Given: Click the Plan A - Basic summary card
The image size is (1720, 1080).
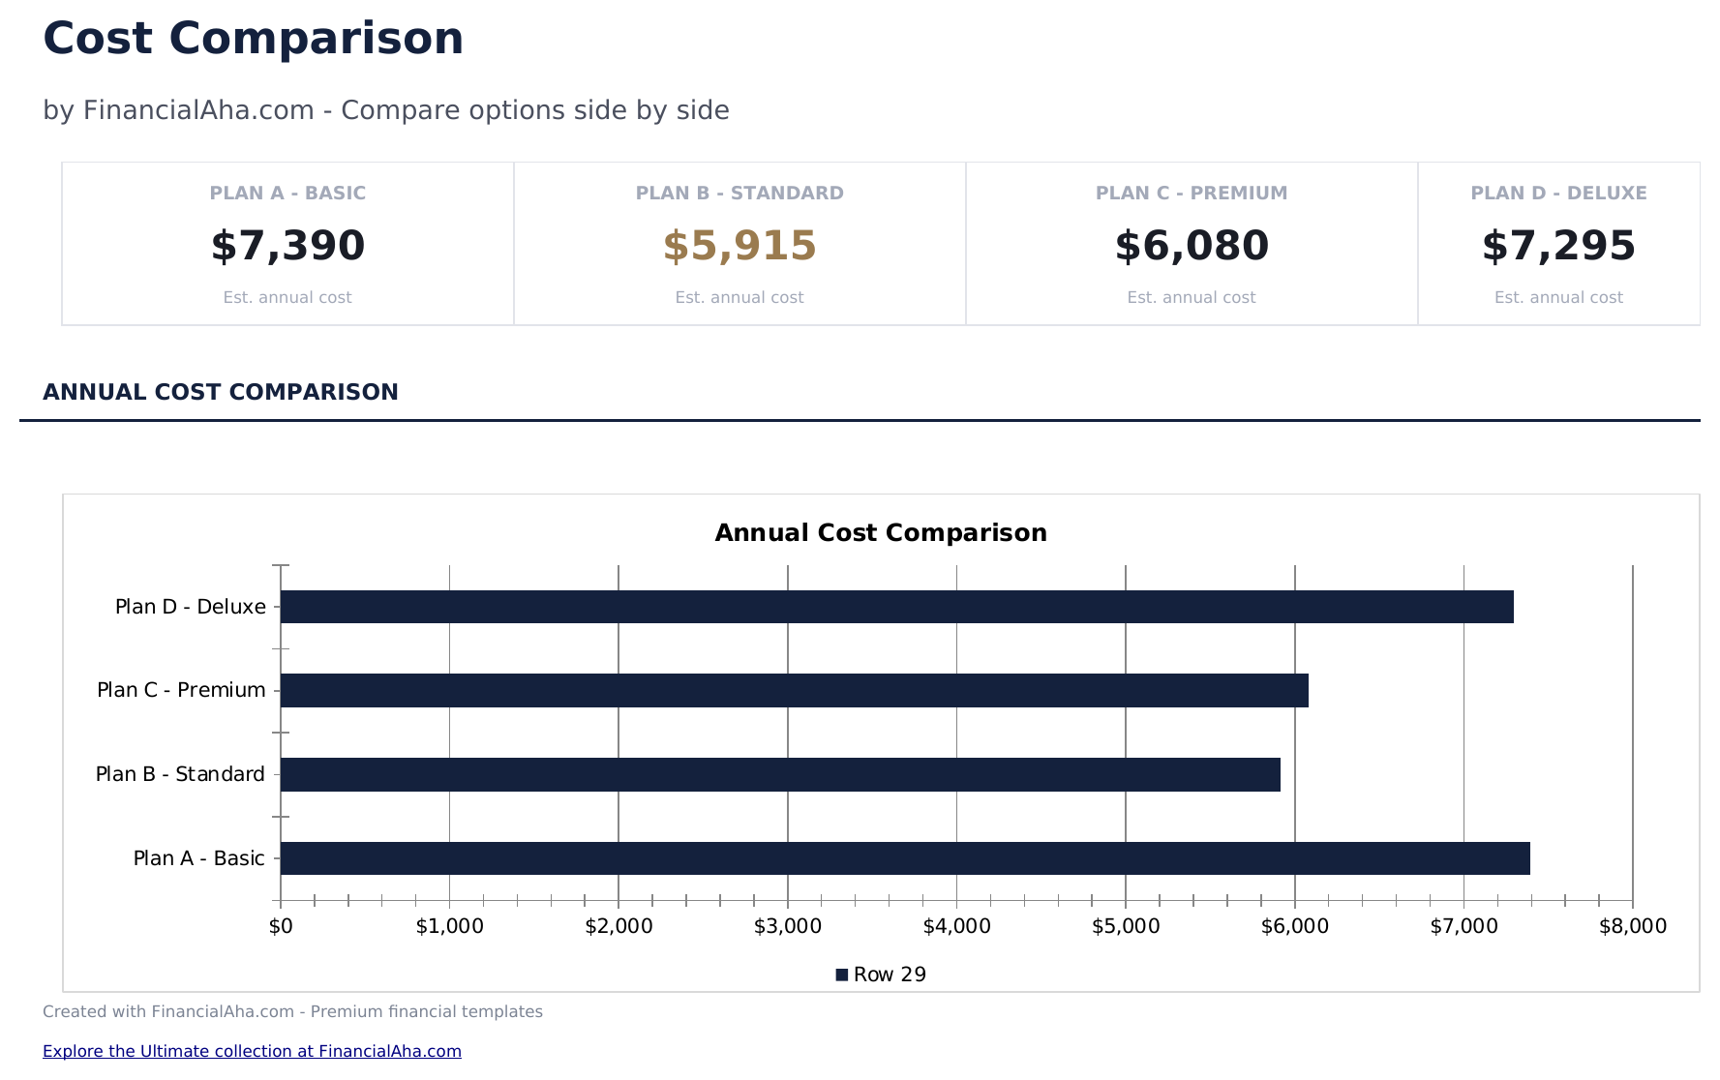Looking at the screenshot, I should pos(287,243).
